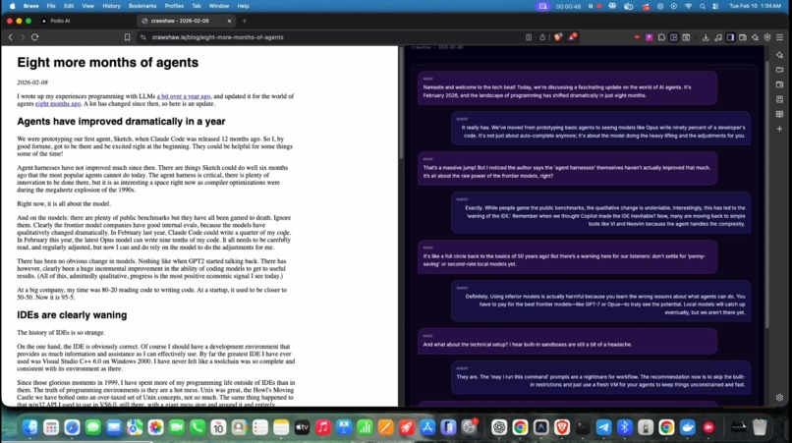Click the share icon in the address bar
Image resolution: width=792 pixels, height=443 pixels.
[x=542, y=37]
